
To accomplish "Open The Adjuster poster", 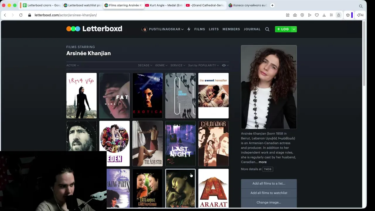I will point(147,144).
